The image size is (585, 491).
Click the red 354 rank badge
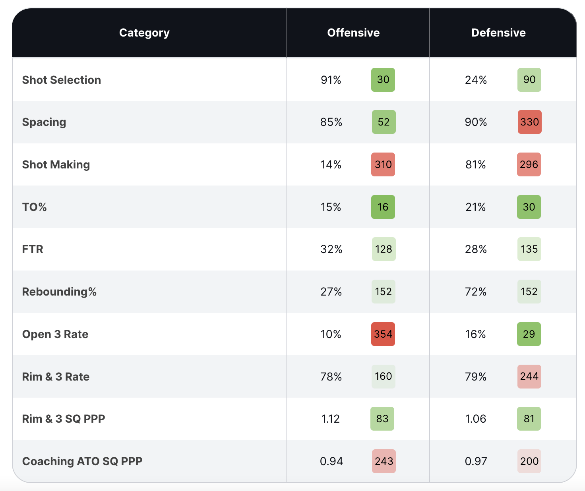click(383, 334)
